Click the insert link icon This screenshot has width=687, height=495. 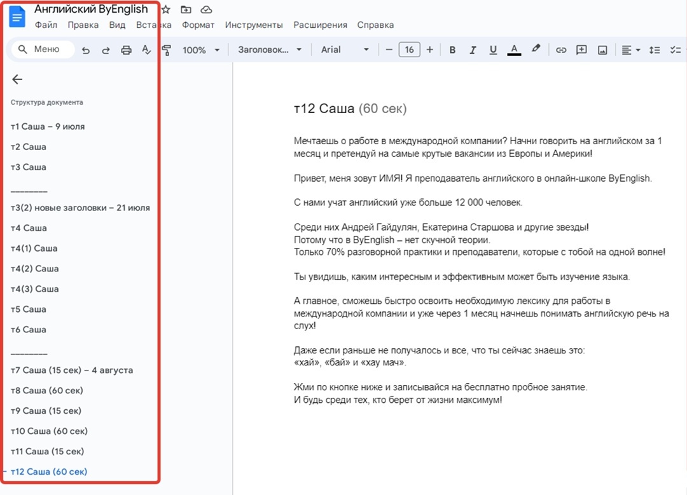561,50
